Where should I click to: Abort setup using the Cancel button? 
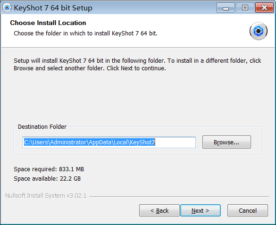(248, 210)
